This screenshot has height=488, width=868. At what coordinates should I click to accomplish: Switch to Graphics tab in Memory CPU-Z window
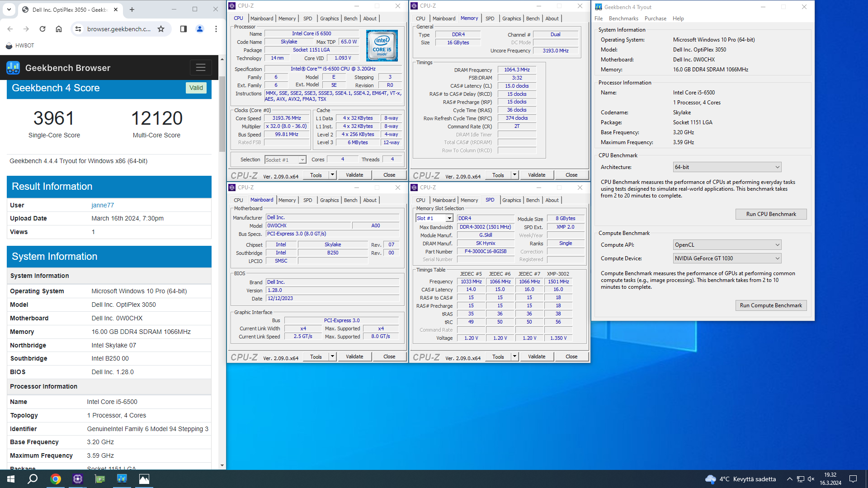pyautogui.click(x=511, y=19)
